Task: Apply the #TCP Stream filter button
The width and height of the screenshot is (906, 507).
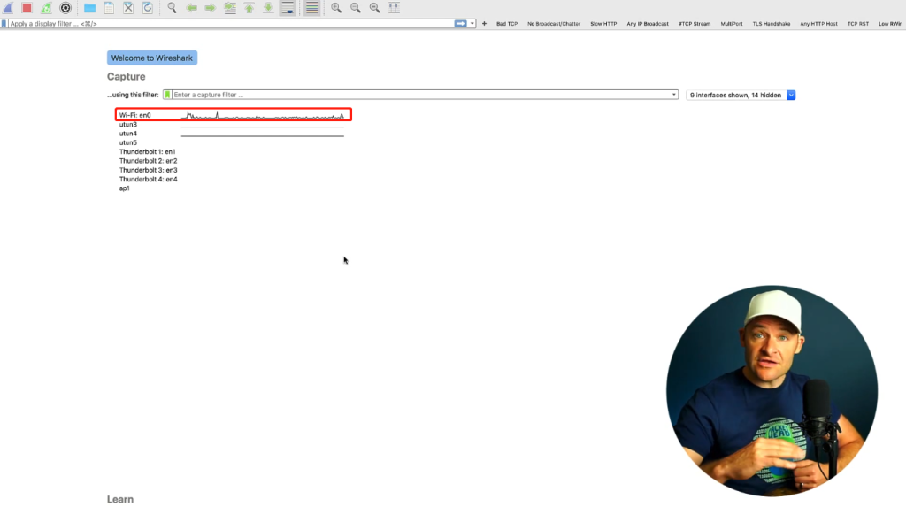Action: [694, 24]
